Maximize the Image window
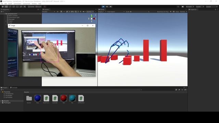This screenshot has height=123, width=219. tap(88, 26)
